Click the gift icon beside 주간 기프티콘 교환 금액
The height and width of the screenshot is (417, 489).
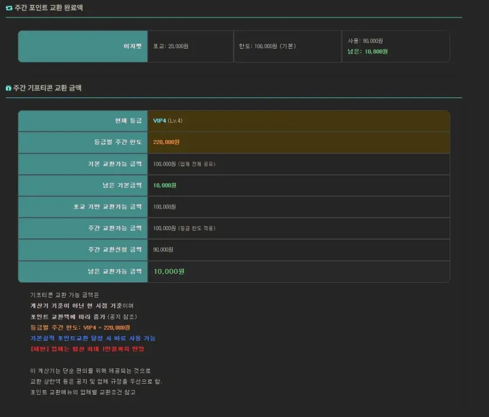8,88
